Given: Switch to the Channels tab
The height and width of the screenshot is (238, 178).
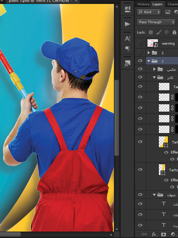Looking at the screenshot, I should coord(173,4).
